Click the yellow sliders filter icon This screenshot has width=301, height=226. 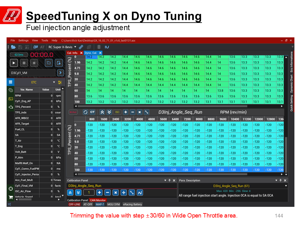pos(60,83)
